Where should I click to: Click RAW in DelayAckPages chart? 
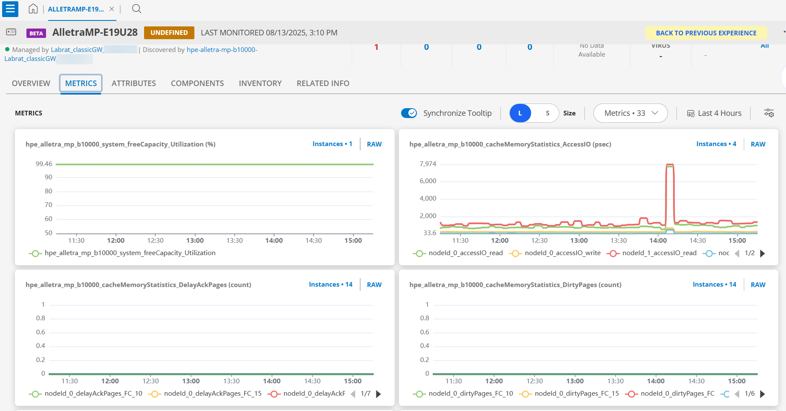click(x=374, y=285)
